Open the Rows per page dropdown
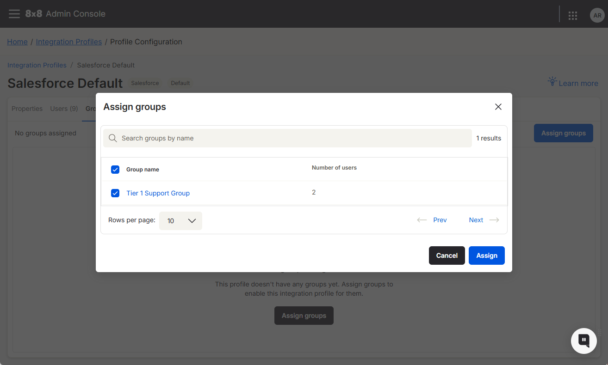608x365 pixels. (x=180, y=221)
